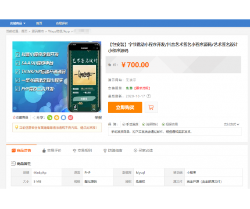This screenshot has height=209, width=250.
Task: Click the 无演示 demo site value
Action: click(x=131, y=80)
